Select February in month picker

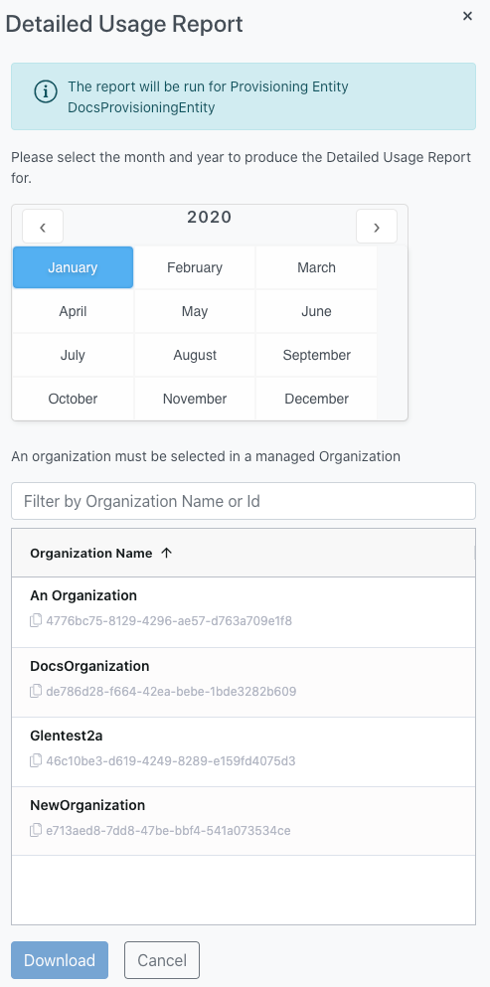click(x=195, y=267)
